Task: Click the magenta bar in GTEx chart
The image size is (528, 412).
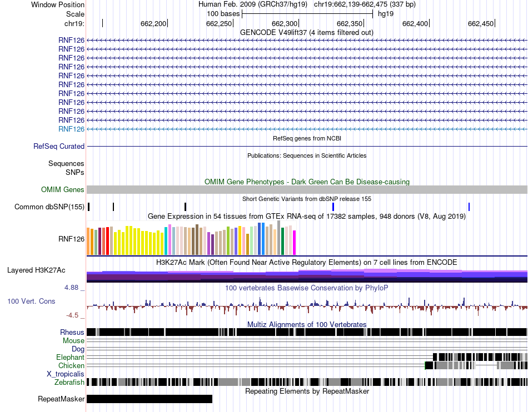Action: tap(295, 243)
